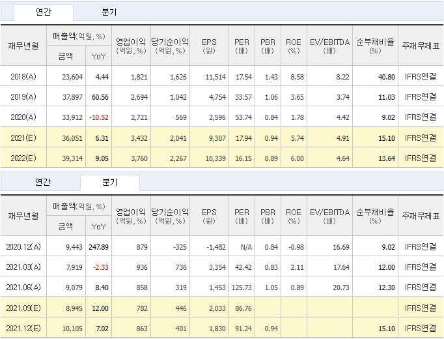
Task: Click the 2019(A) row label
Action: click(23, 97)
